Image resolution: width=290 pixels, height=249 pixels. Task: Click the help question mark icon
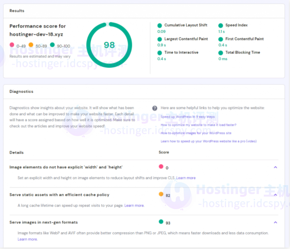click(x=155, y=108)
